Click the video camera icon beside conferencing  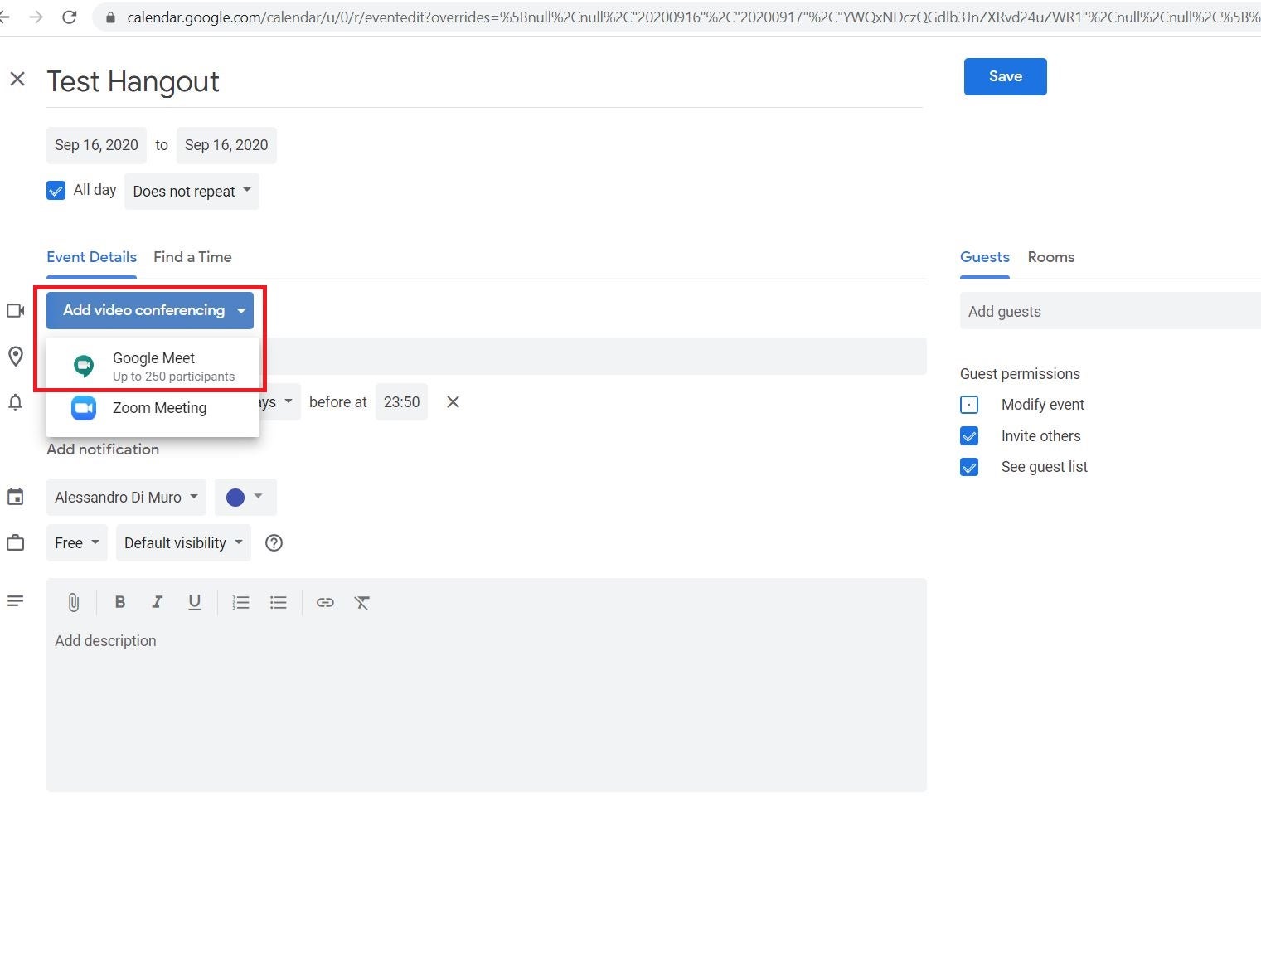[16, 310]
